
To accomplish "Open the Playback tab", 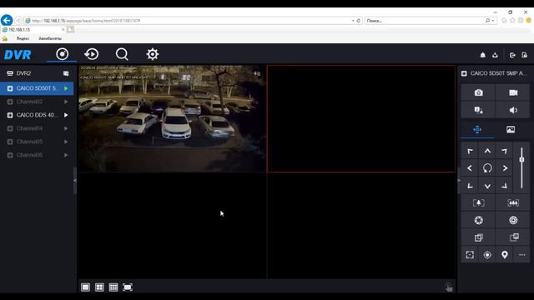I will [x=92, y=54].
